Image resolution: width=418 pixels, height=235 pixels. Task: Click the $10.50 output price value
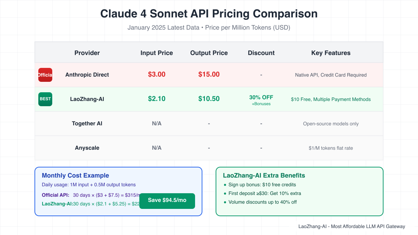tap(209, 99)
